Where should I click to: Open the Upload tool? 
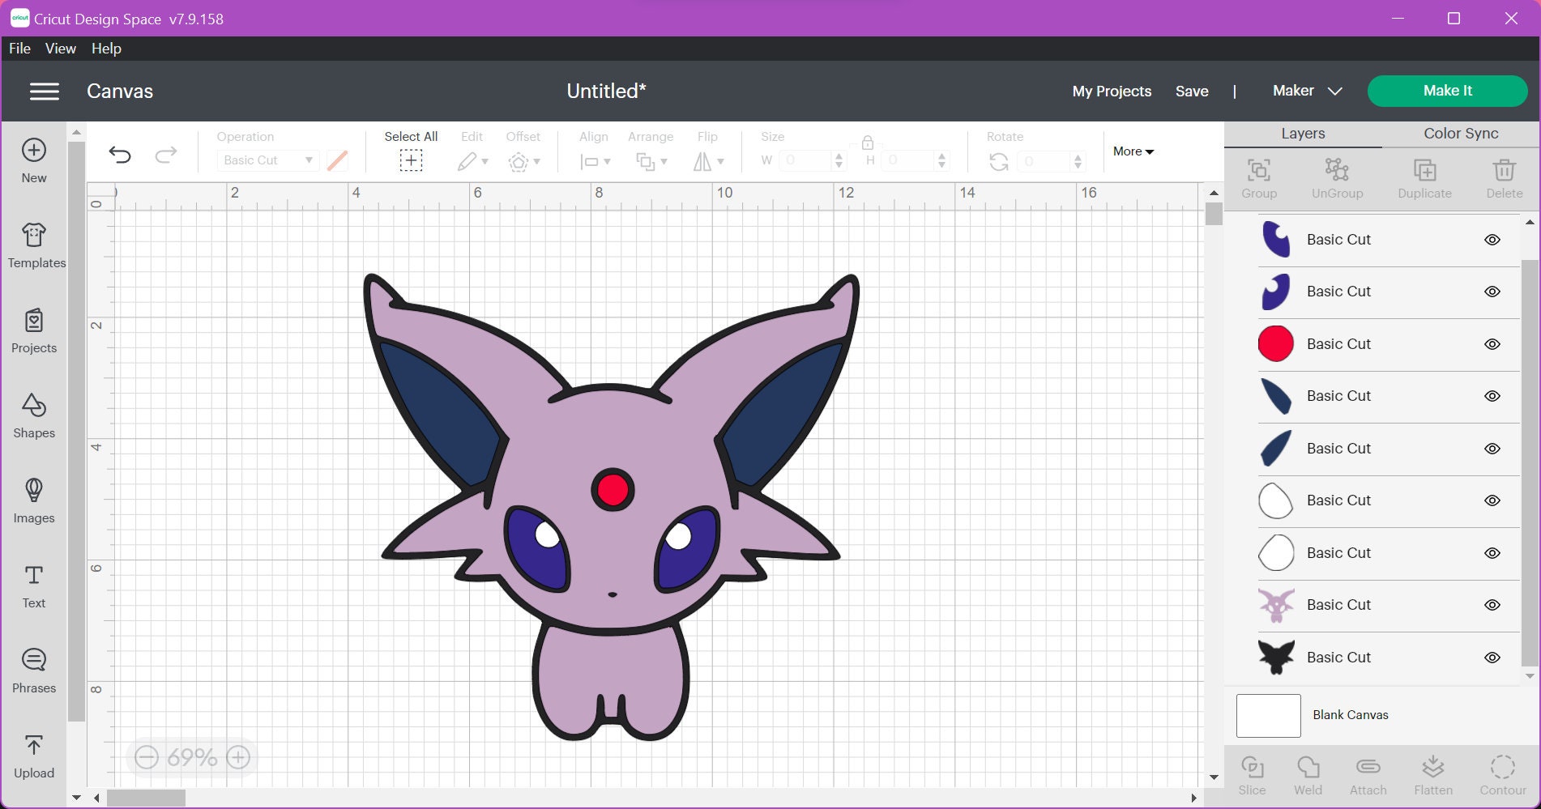point(33,755)
